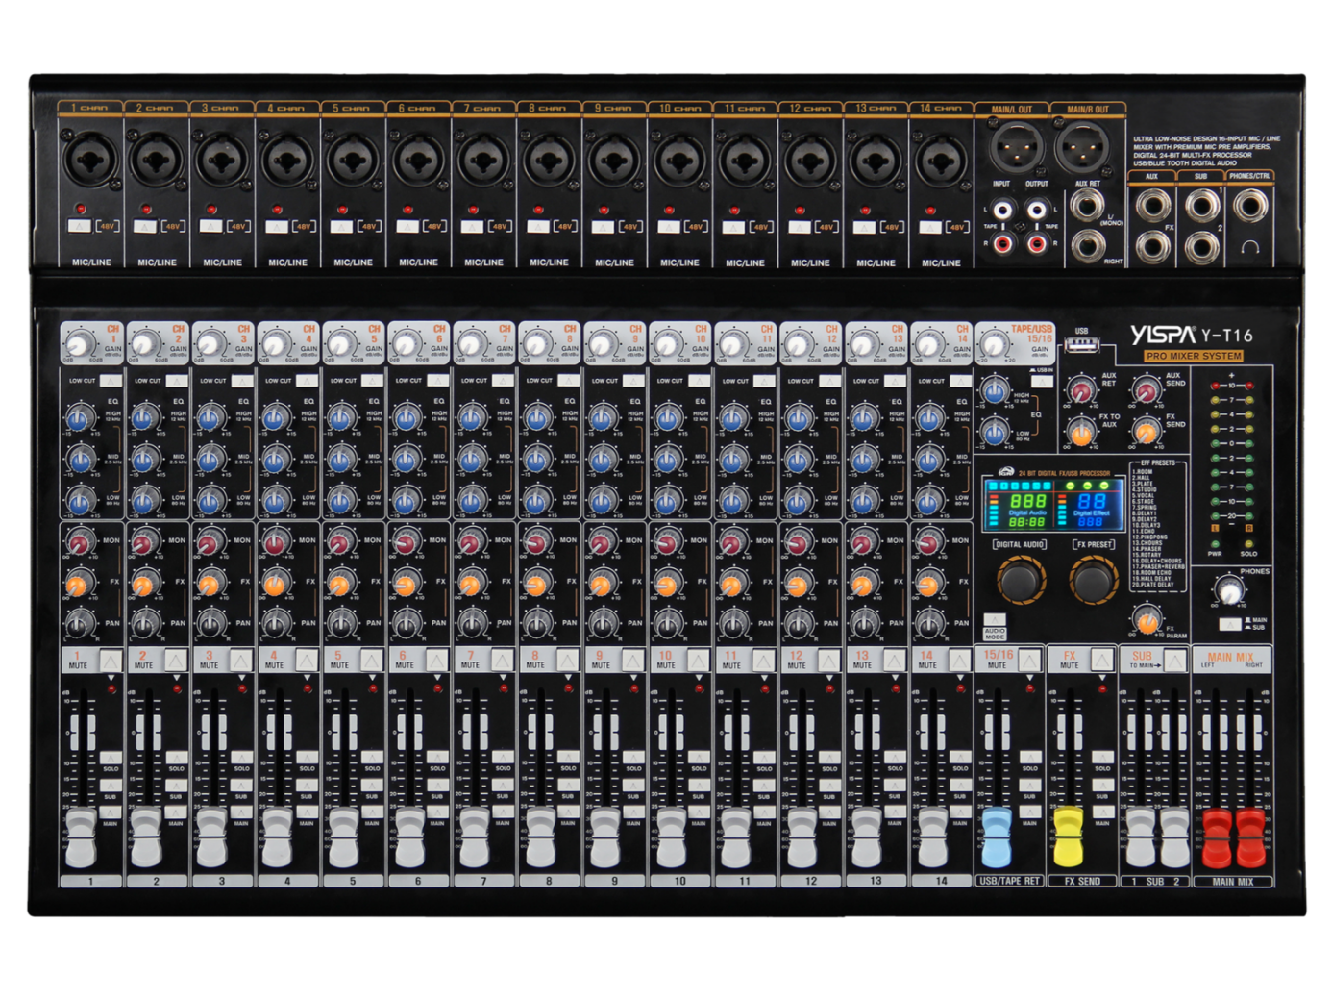Click the red TAPE OUTPUT R RCA jack
Viewport: 1332px width, 999px height.
pyautogui.click(x=1037, y=243)
